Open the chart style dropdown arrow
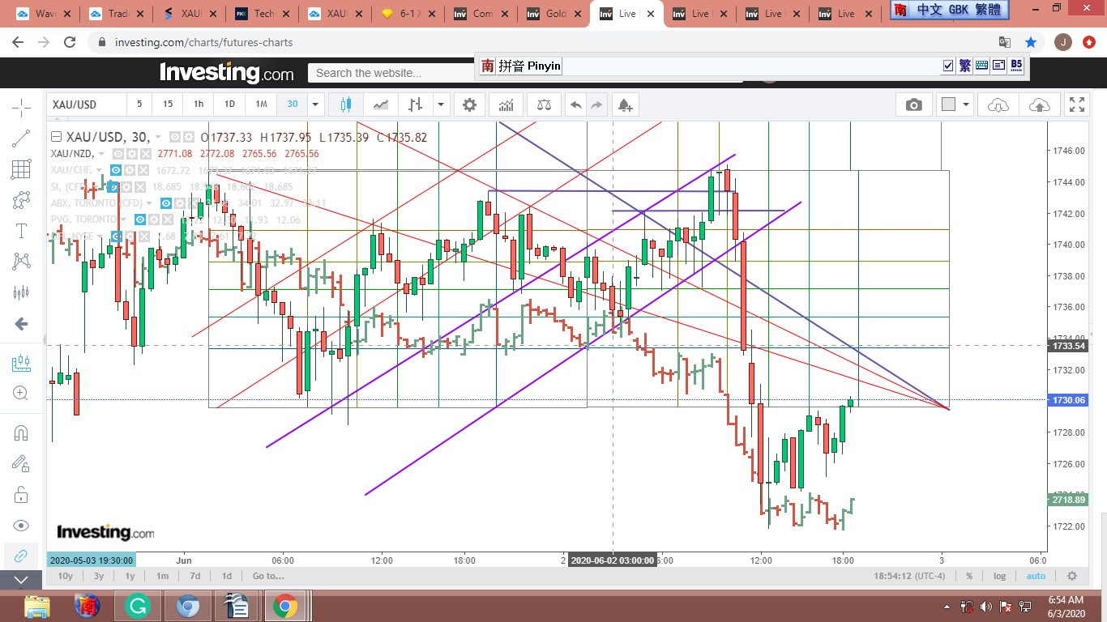The image size is (1107, 622). (x=441, y=104)
